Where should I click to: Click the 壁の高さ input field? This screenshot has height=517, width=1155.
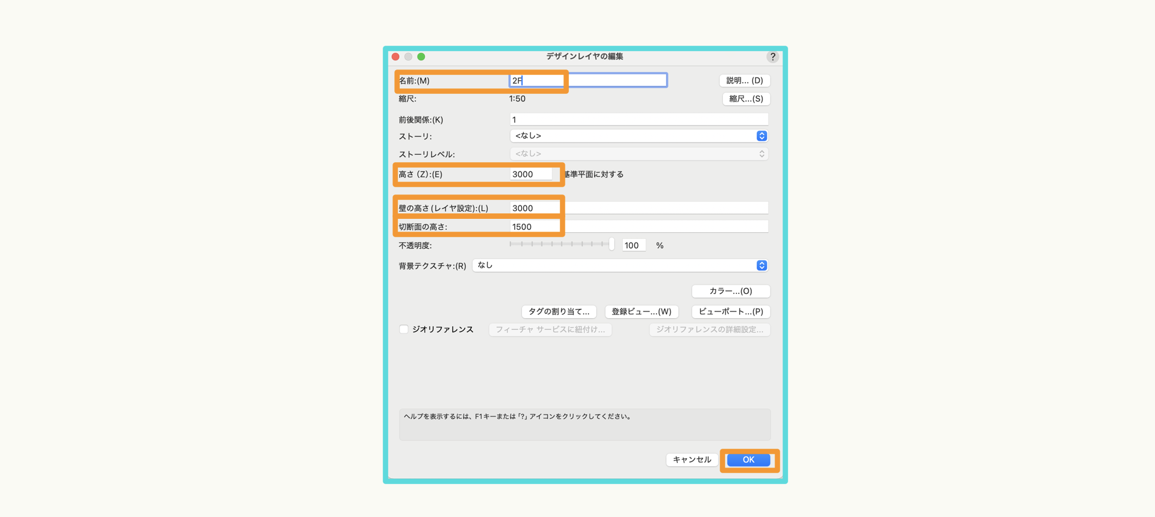(638, 209)
